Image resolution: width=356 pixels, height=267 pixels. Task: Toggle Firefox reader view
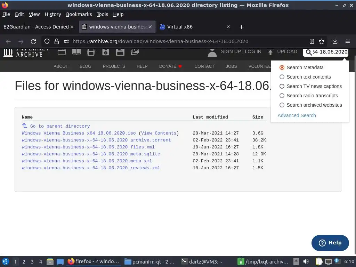click(312, 41)
